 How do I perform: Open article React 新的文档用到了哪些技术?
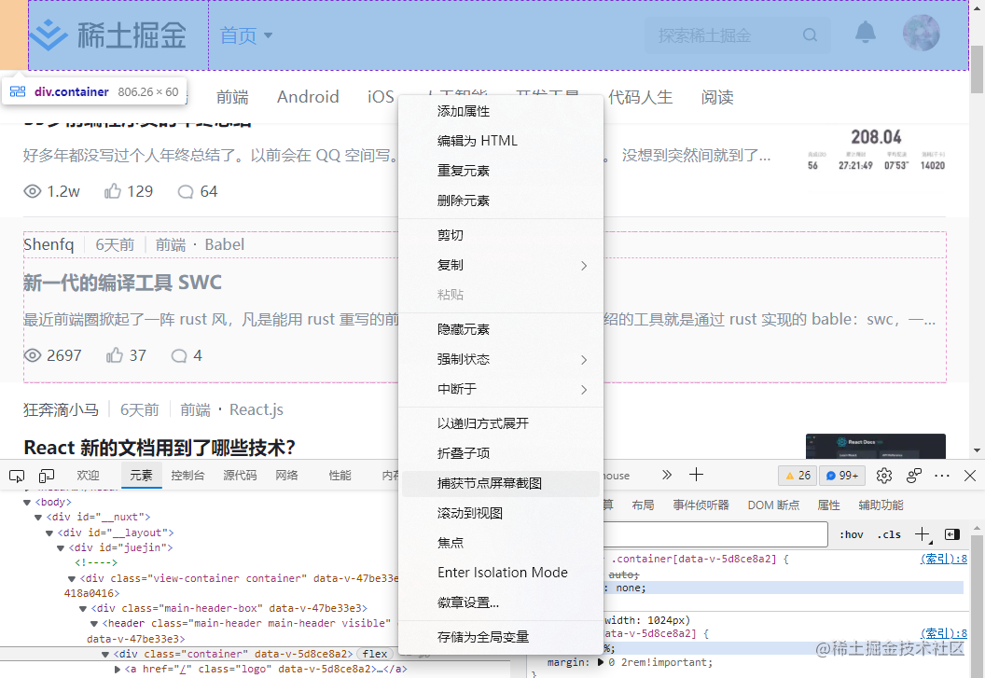(160, 448)
